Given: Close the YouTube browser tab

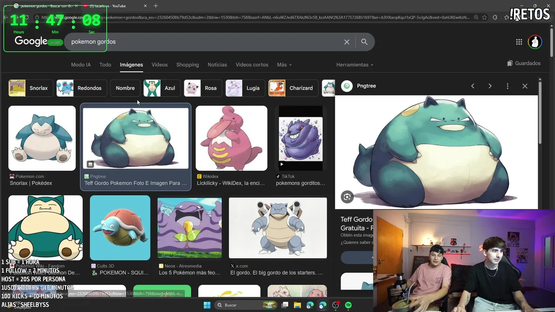Looking at the screenshot, I should [x=145, y=6].
